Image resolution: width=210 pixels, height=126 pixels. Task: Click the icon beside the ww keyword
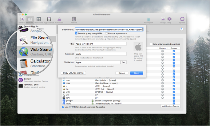click(64, 95)
